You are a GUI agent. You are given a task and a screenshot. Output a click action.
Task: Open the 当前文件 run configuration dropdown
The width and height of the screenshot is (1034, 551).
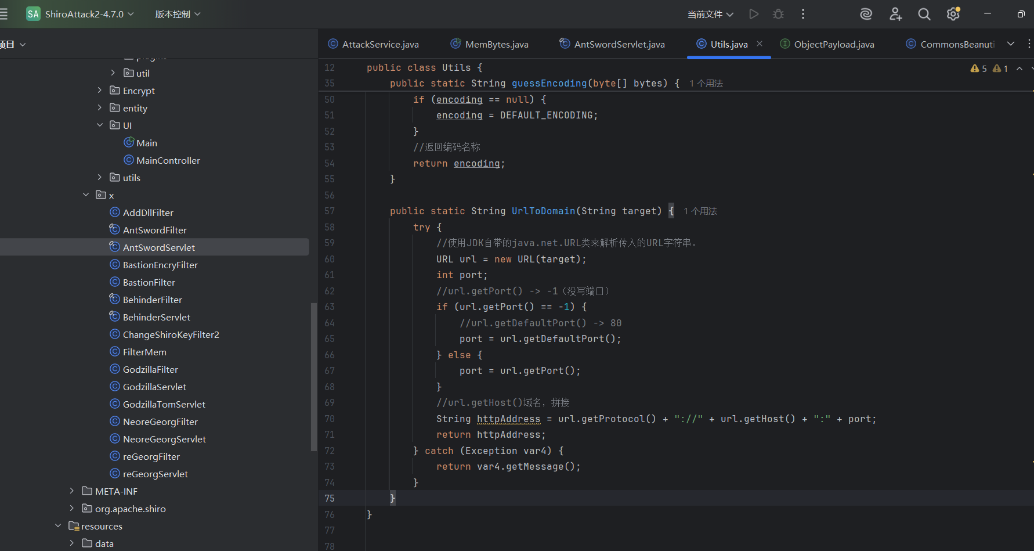710,14
